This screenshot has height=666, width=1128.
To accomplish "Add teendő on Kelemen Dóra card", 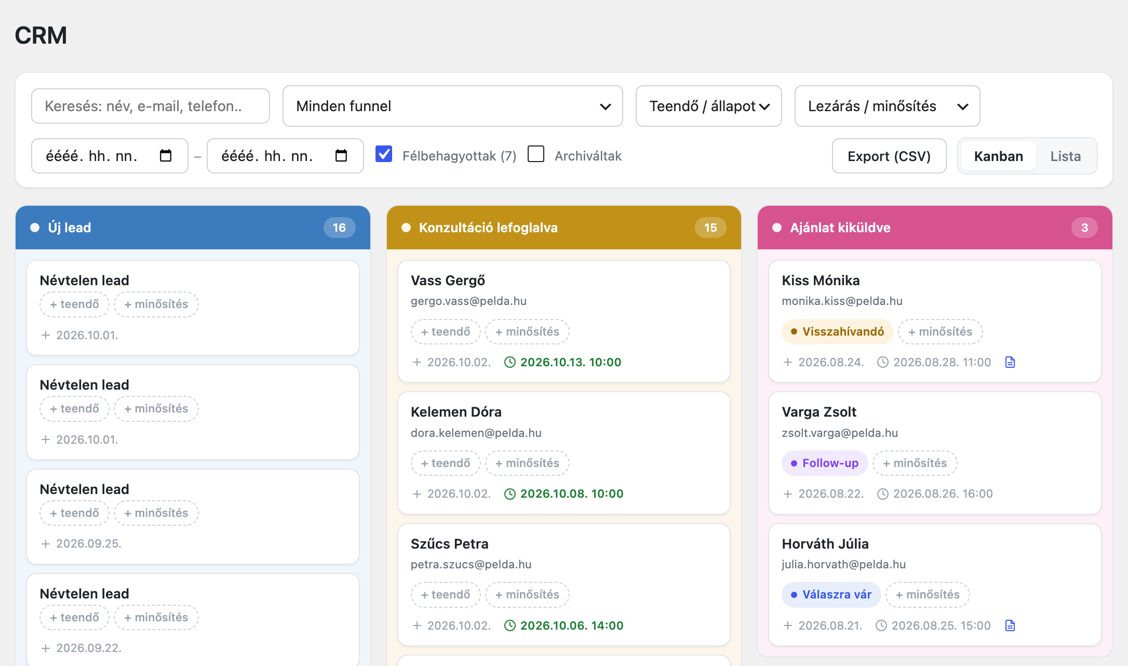I will [446, 463].
